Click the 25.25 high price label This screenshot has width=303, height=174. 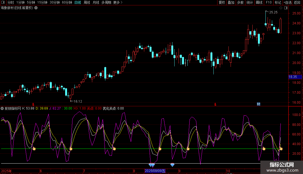[273, 12]
